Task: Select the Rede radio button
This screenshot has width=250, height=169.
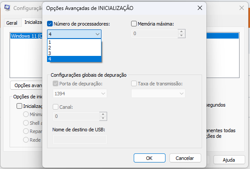Action: (x=26, y=140)
